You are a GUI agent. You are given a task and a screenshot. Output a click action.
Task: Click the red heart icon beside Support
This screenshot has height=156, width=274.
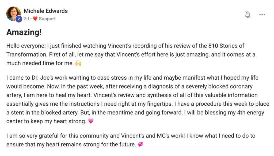pyautogui.click(x=35, y=19)
